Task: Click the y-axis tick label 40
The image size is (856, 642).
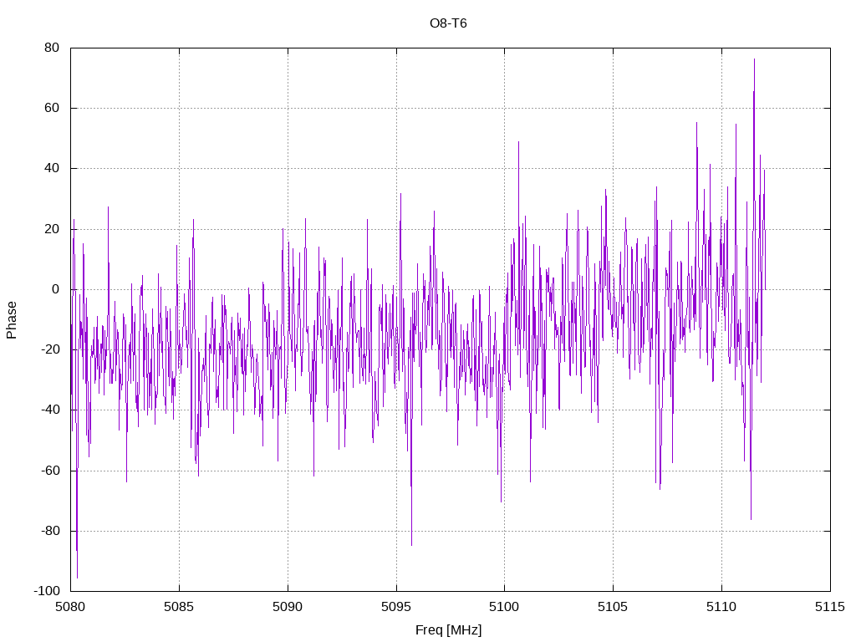Action: [x=52, y=169]
